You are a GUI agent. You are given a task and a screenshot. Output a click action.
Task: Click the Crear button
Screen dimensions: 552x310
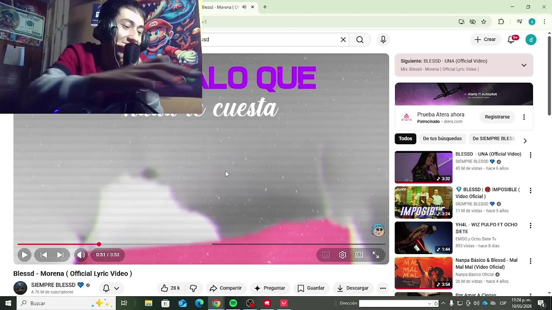tap(485, 39)
